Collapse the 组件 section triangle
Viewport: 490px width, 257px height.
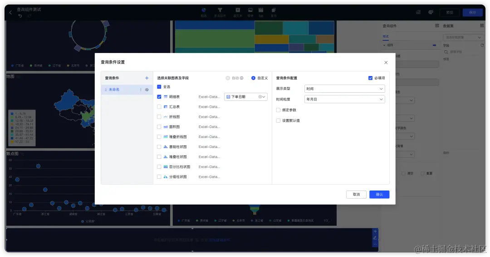384,46
